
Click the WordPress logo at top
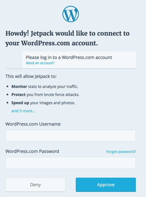(x=71, y=14)
